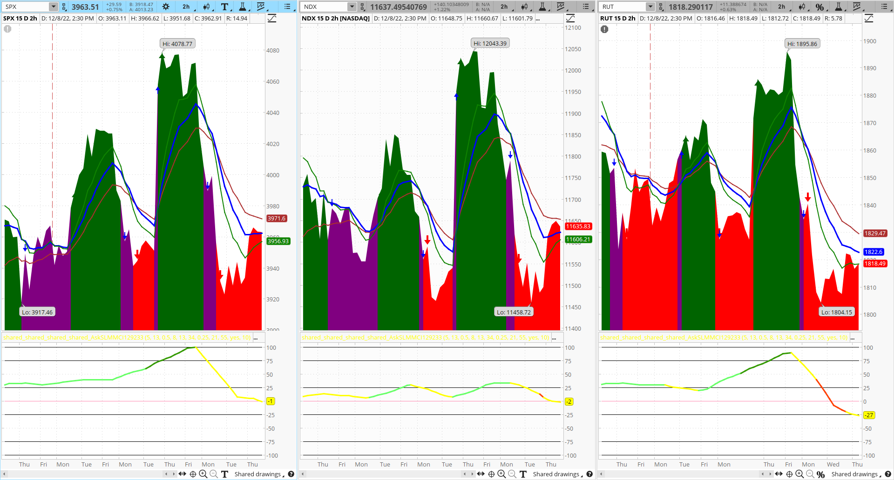The height and width of the screenshot is (480, 894).
Task: Open Studies flask icon in SPX chart
Action: coord(243,7)
